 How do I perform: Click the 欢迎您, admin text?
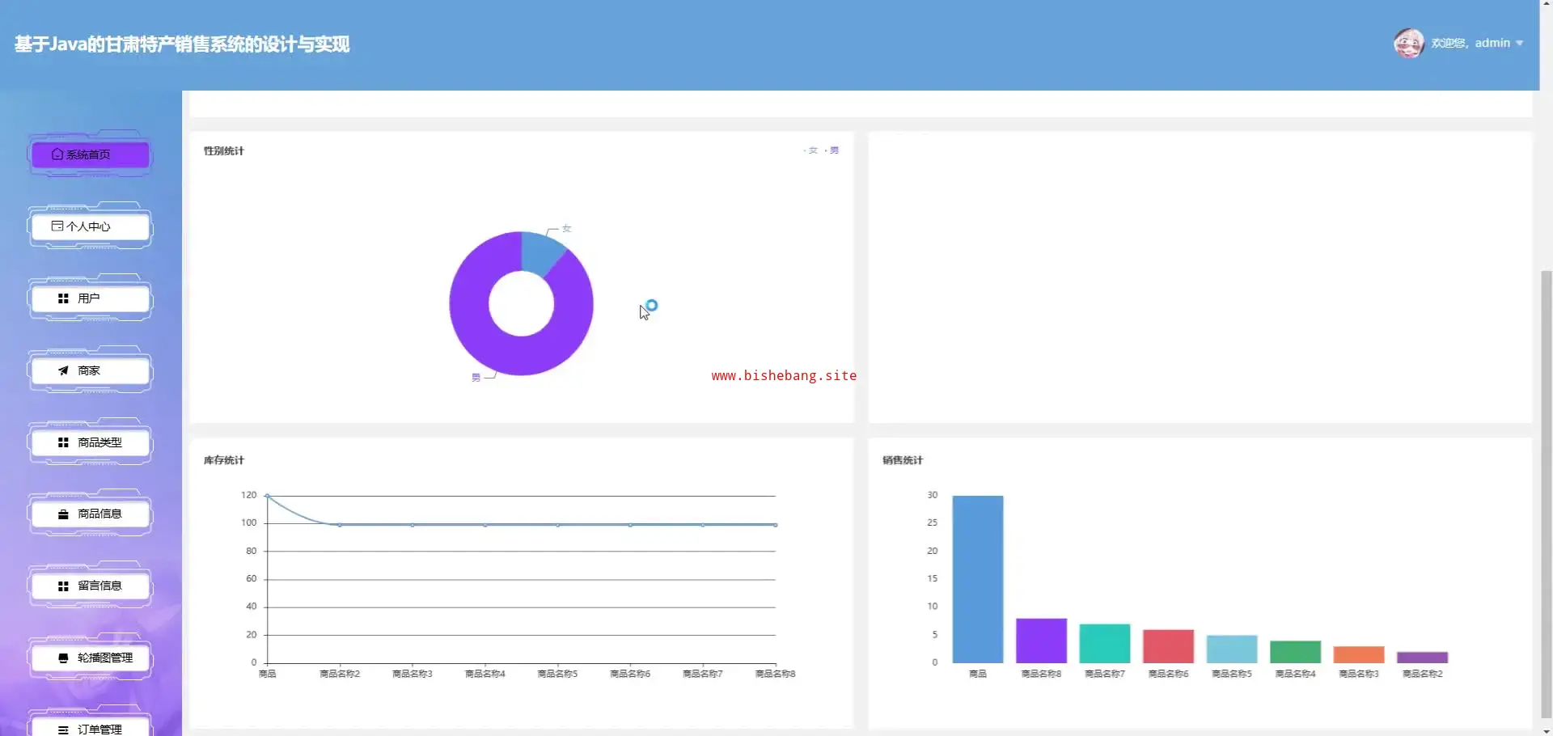pos(1470,43)
